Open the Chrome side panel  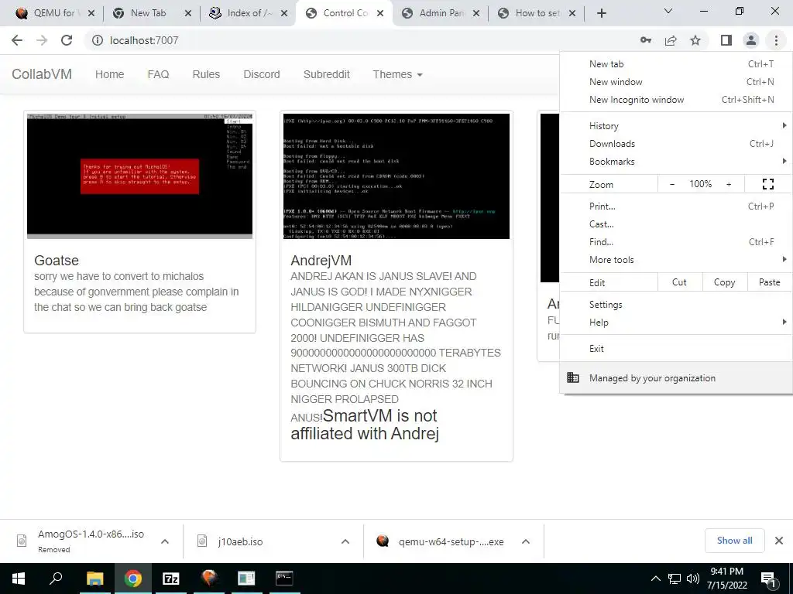(x=726, y=40)
